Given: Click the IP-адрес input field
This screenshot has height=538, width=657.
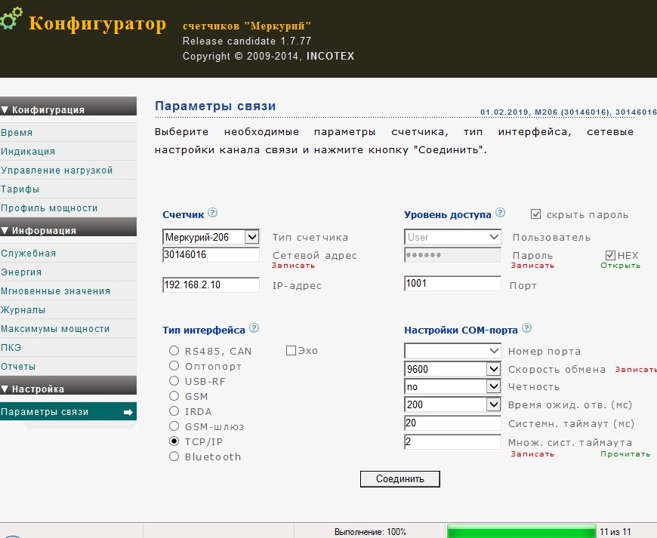Looking at the screenshot, I should [x=211, y=284].
